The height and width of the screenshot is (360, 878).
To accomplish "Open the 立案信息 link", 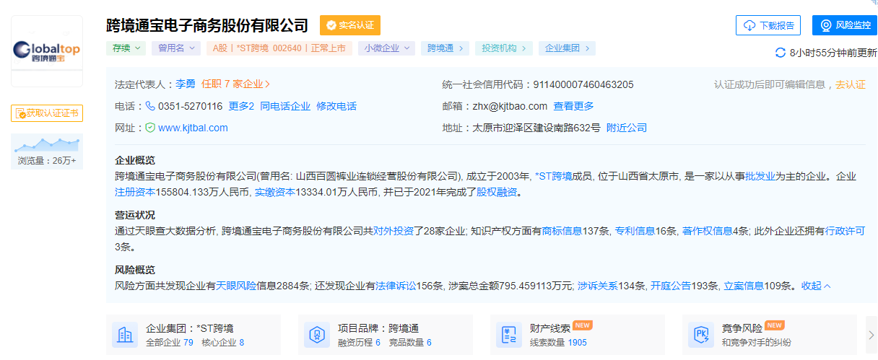I will tap(744, 286).
